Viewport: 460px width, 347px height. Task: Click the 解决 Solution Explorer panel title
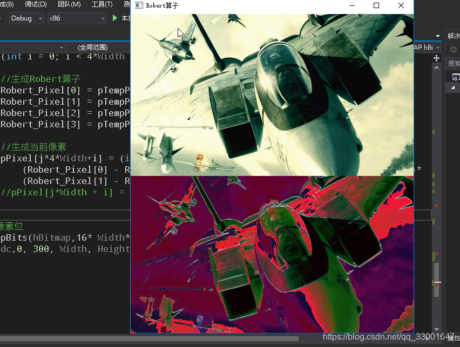tap(454, 36)
